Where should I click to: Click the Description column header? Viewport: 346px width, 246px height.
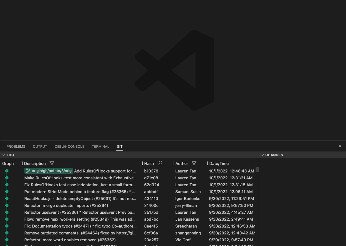(35, 164)
